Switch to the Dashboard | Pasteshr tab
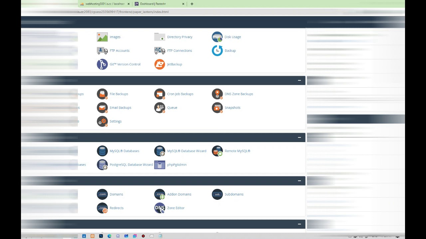This screenshot has height=239, width=426. (x=153, y=4)
